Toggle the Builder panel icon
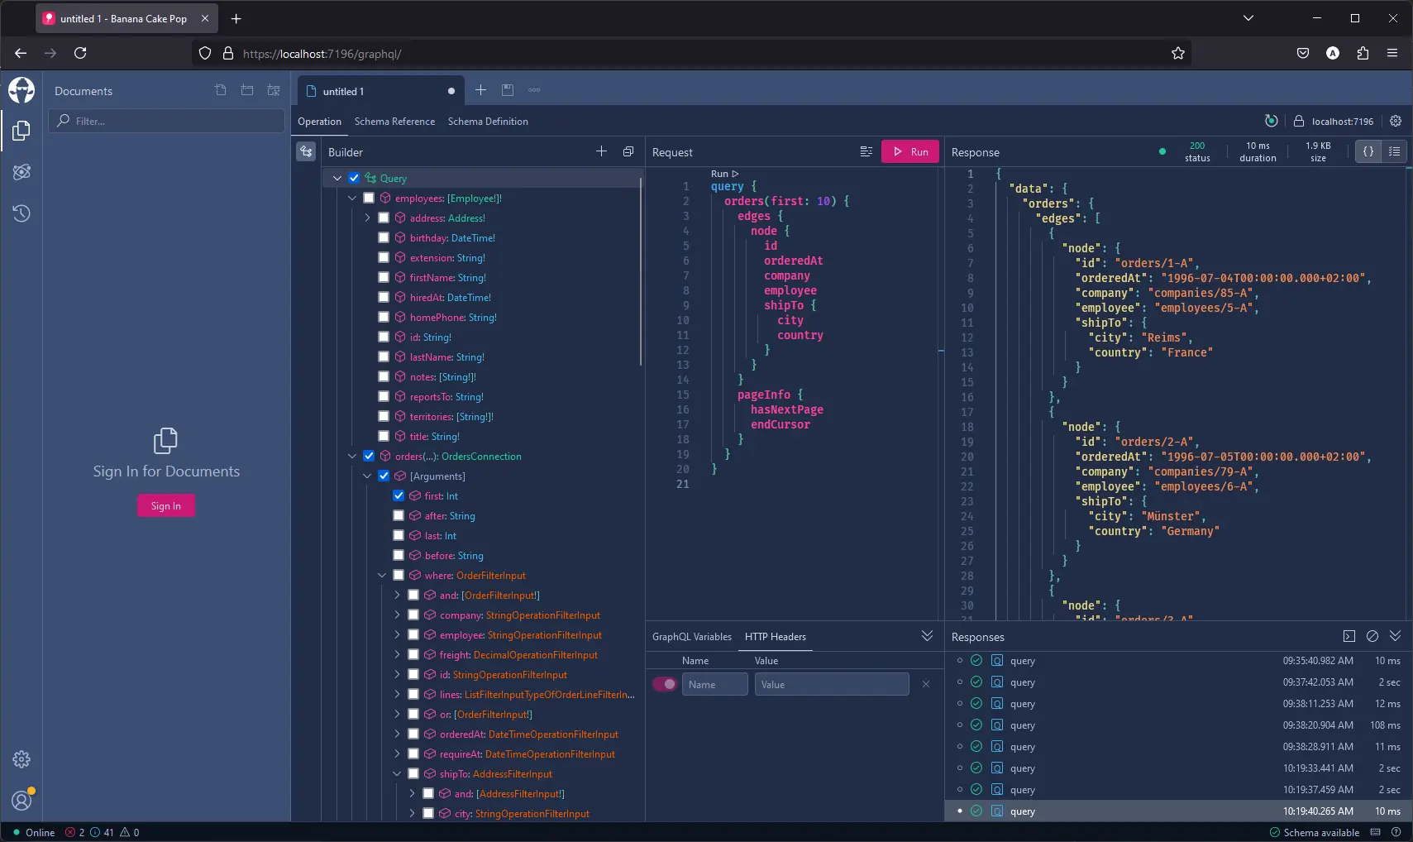 point(306,151)
